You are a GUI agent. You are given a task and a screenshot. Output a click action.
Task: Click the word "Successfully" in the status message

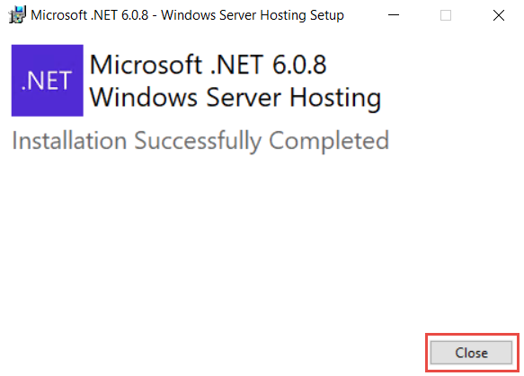pos(198,142)
